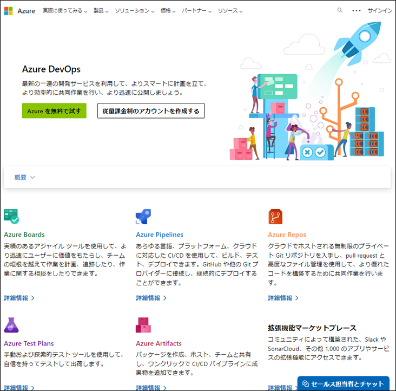
Task: Expand the 価格 menu
Action: tap(168, 11)
